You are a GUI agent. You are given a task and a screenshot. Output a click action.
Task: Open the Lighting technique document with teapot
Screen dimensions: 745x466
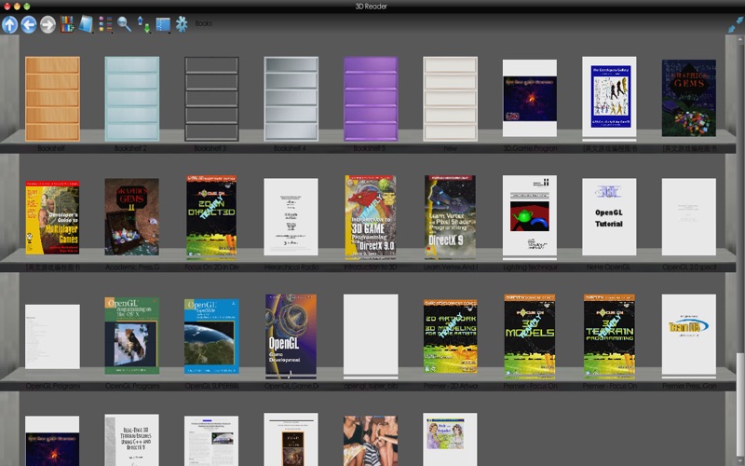(530, 216)
